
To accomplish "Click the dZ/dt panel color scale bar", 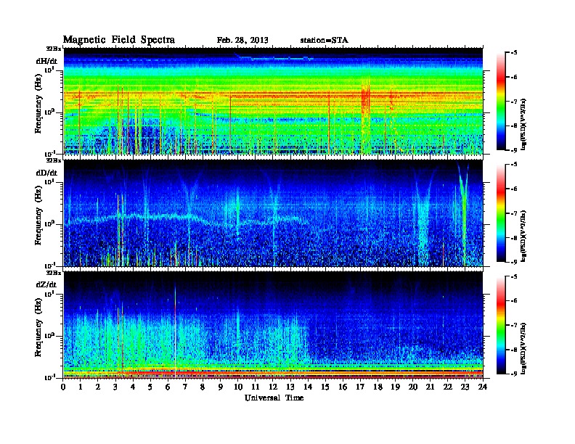I will 501,325.
